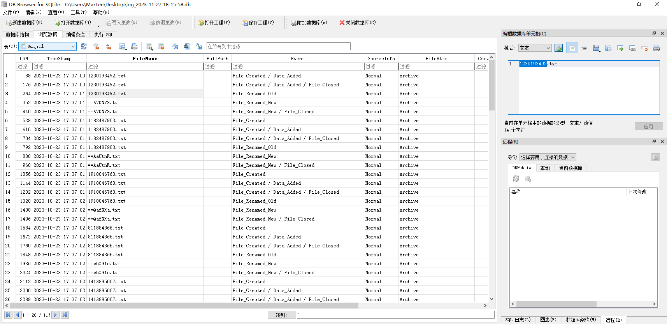Click the filter-all-columns input field

tap(279, 46)
